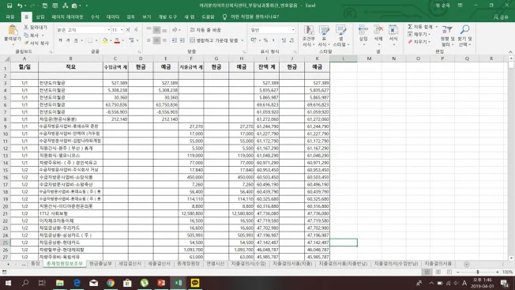Toggle center horizontal alignment button
515x290 pixels.
[156, 40]
